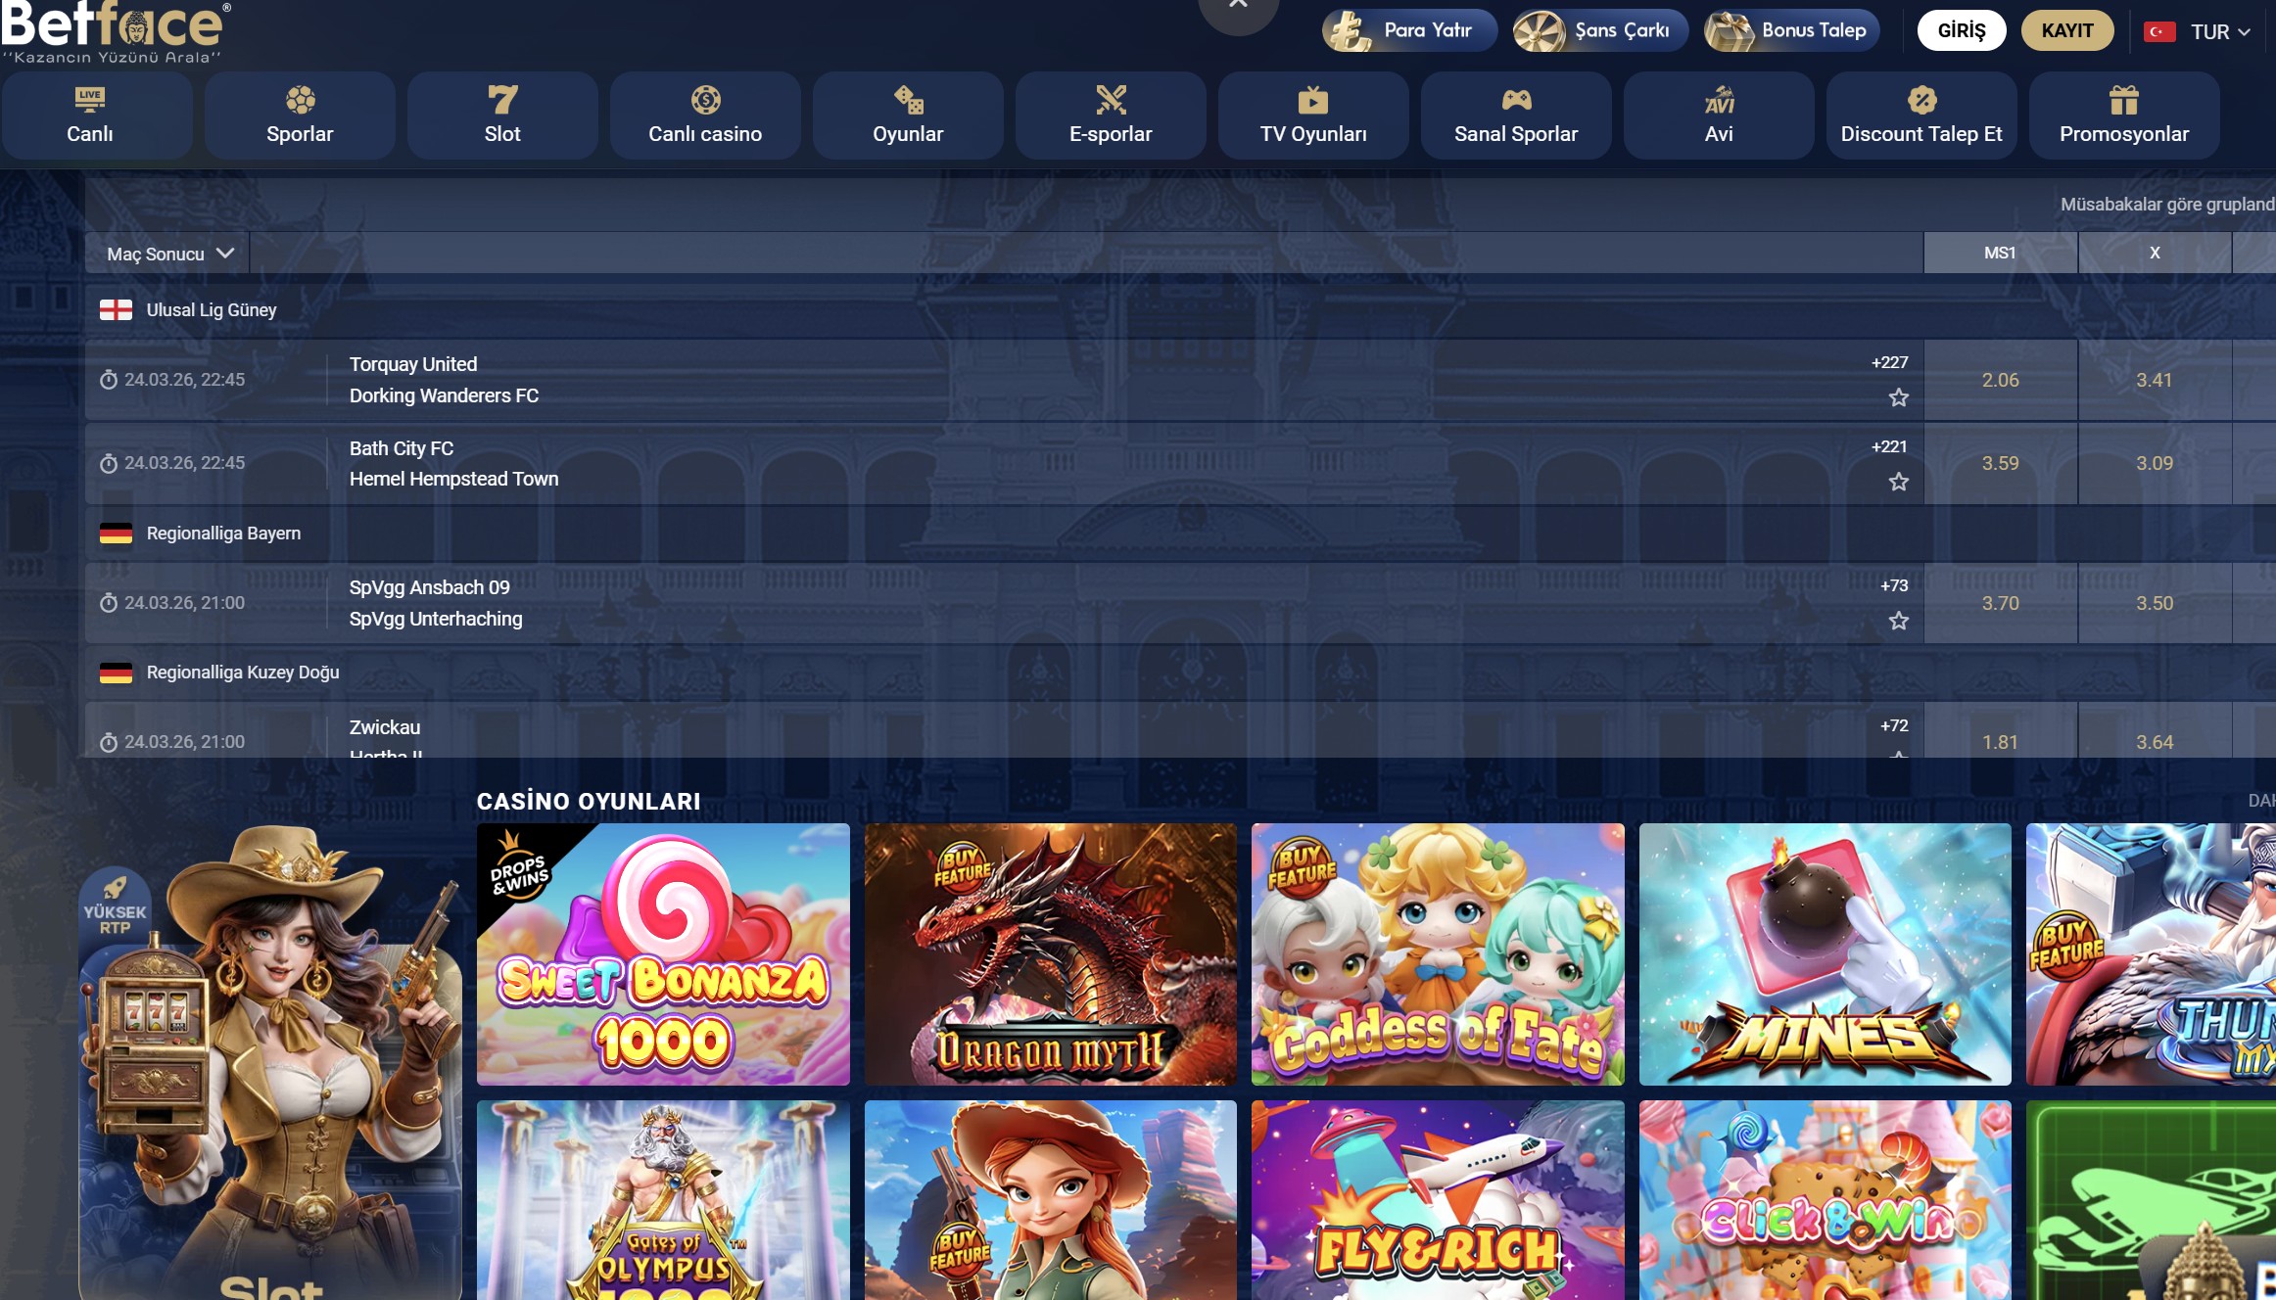Open Şans Çarkı wheel icon
Image resolution: width=2276 pixels, height=1300 pixels.
pos(1540,30)
